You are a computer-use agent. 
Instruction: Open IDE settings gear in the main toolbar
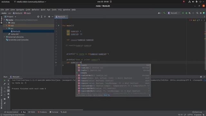(201, 13)
